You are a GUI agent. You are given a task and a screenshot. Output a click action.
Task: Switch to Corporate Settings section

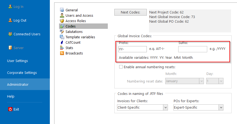(22, 73)
